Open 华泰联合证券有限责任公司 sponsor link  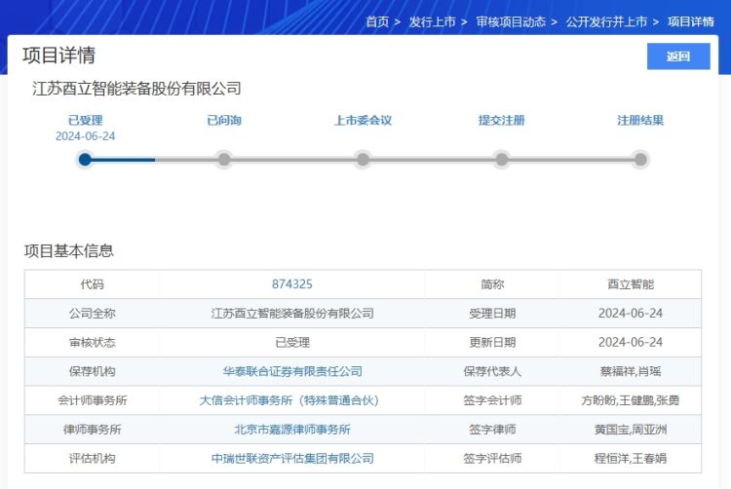[292, 371]
